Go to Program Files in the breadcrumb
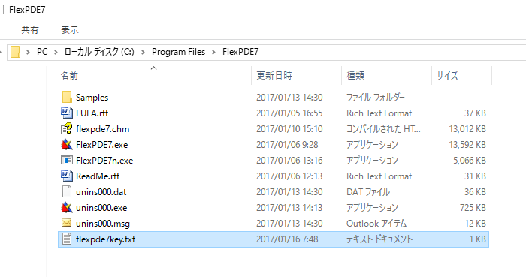 click(178, 52)
